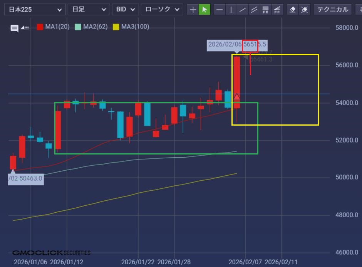The image size is (362, 267).
Task: Expand the ローソク chart type dropdown
Action: click(161, 9)
